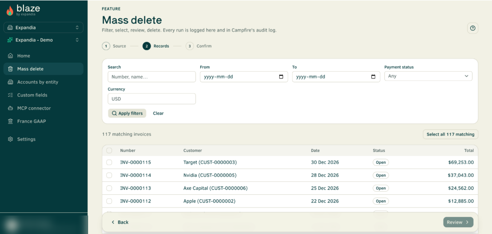Click the Expandia building icon
The width and height of the screenshot is (492, 234).
pyautogui.click(x=10, y=28)
